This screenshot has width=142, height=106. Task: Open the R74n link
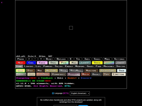click(68, 86)
